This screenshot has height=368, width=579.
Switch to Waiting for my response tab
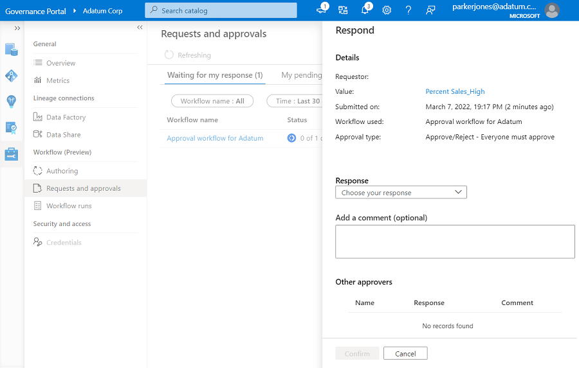pyautogui.click(x=215, y=75)
